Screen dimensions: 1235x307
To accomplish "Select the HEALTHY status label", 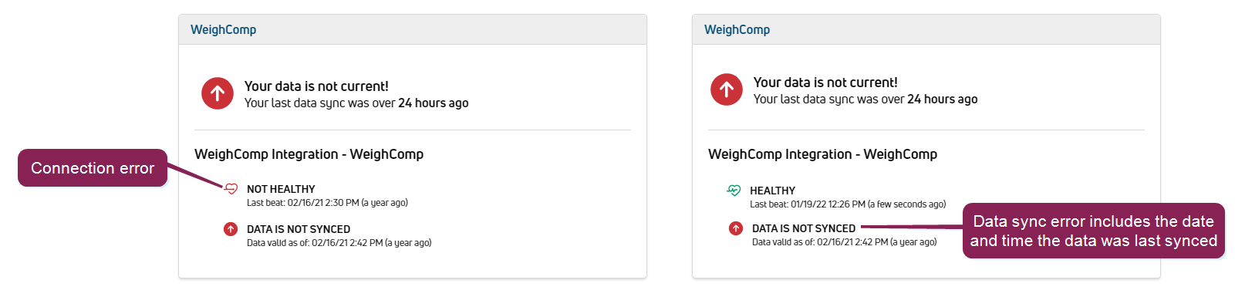I will (x=772, y=191).
